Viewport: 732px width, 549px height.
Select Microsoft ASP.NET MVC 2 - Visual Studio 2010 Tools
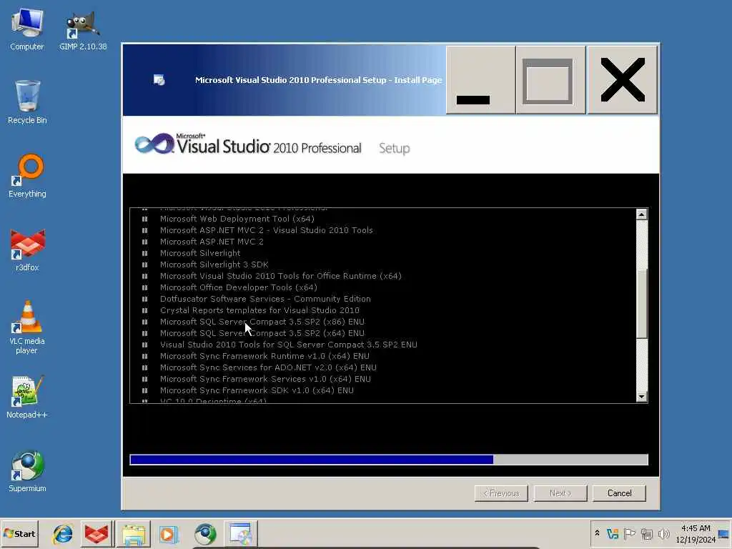click(x=266, y=230)
